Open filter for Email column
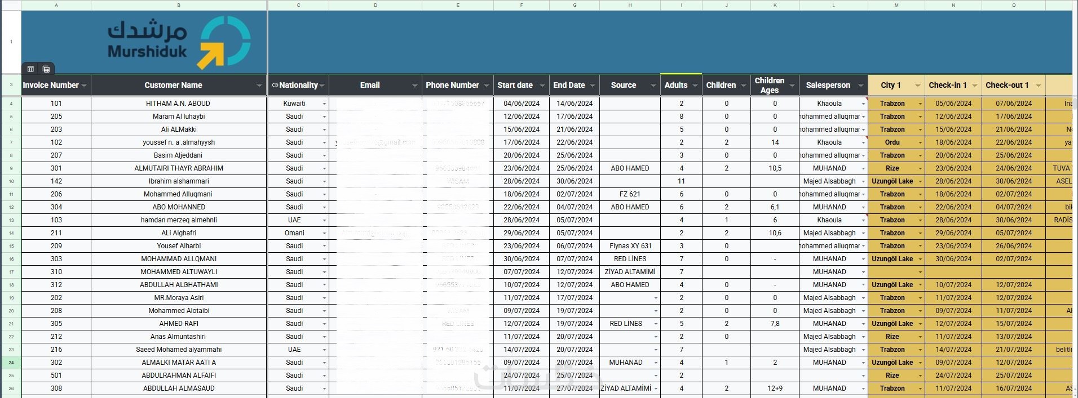The width and height of the screenshot is (1078, 398). point(415,86)
